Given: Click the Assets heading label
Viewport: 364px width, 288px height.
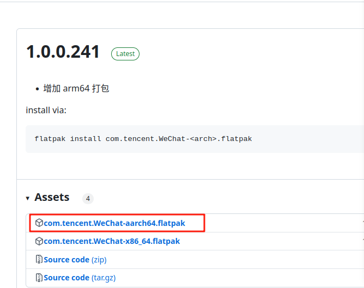Looking at the screenshot, I should (x=52, y=197).
